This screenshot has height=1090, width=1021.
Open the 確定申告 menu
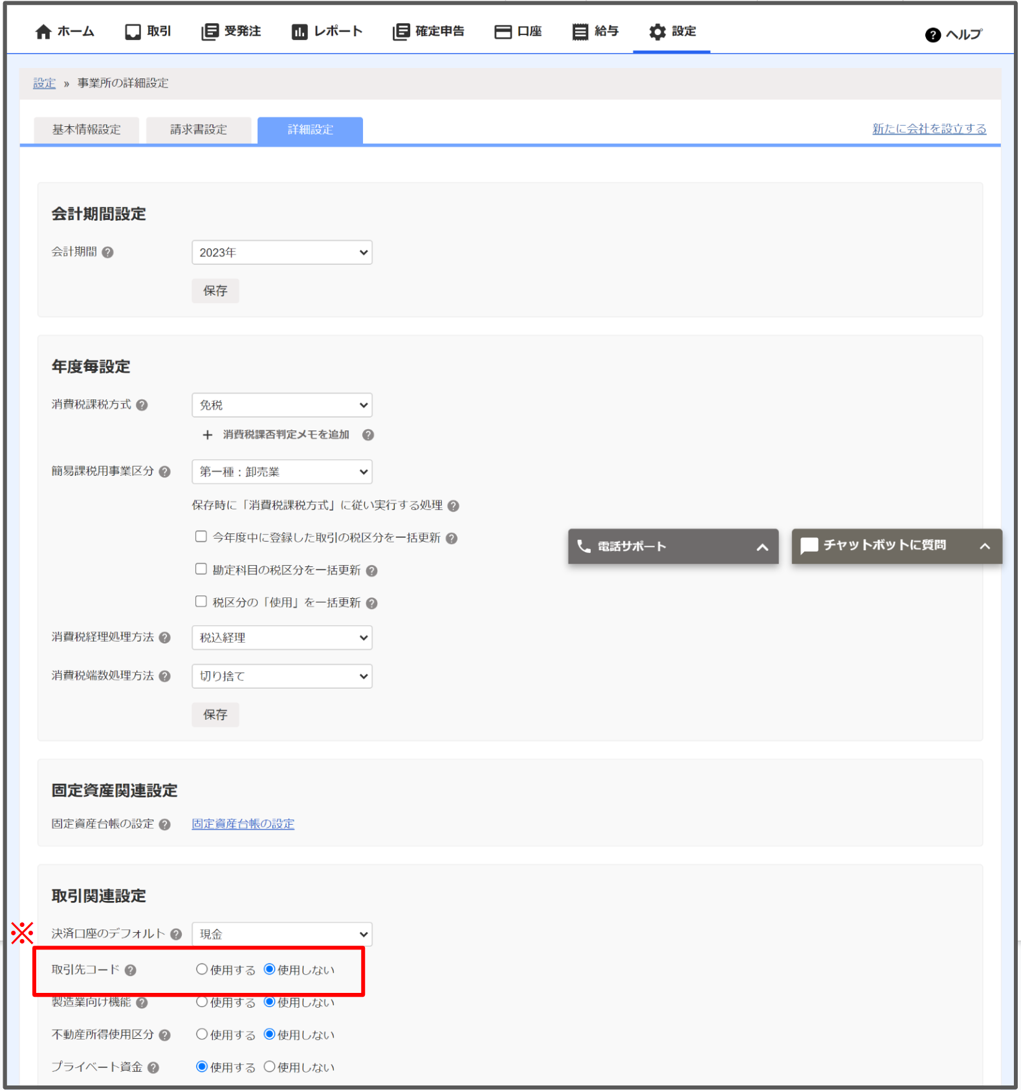428,32
